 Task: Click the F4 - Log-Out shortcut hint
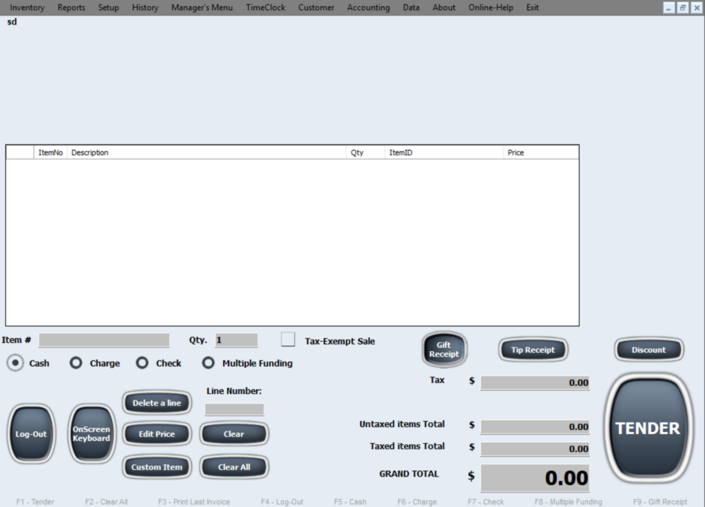tap(282, 501)
